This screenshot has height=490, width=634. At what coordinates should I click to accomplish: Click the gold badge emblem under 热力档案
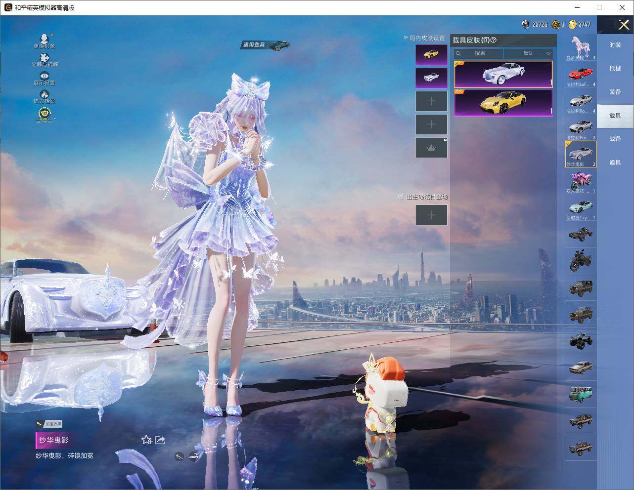click(45, 115)
